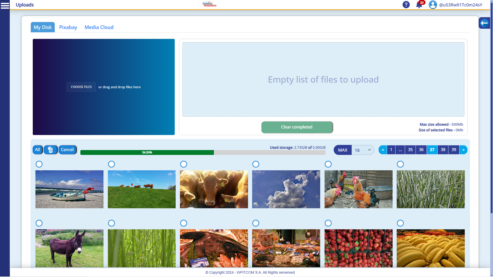493x277 pixels.
Task: Click the MAX items button
Action: pos(343,150)
